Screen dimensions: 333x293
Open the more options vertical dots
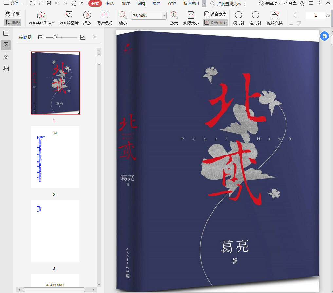319,3
